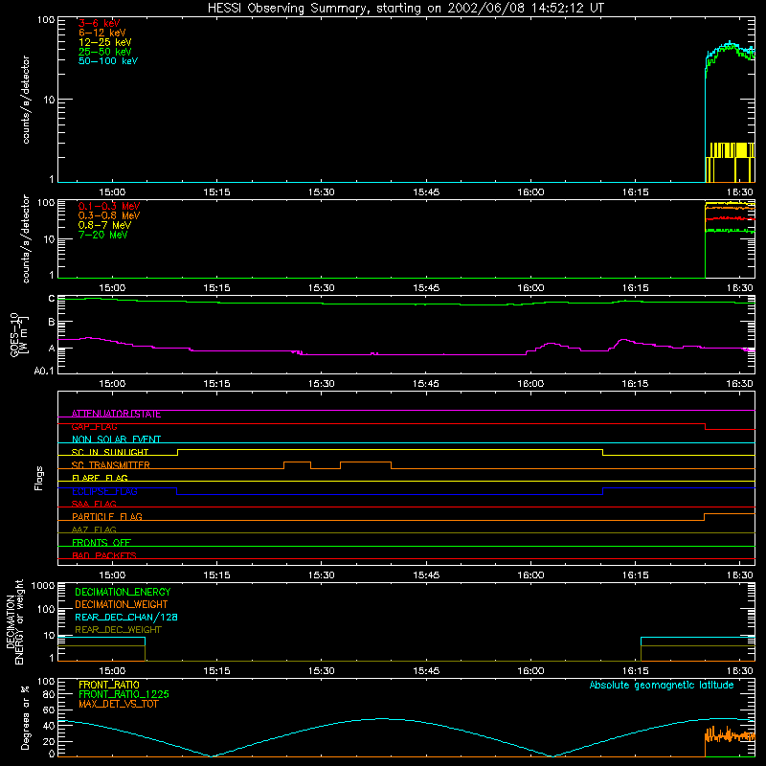Image resolution: width=766 pixels, height=766 pixels.
Task: Click the 0.3-0.8 MeV legend entry
Action: point(109,215)
